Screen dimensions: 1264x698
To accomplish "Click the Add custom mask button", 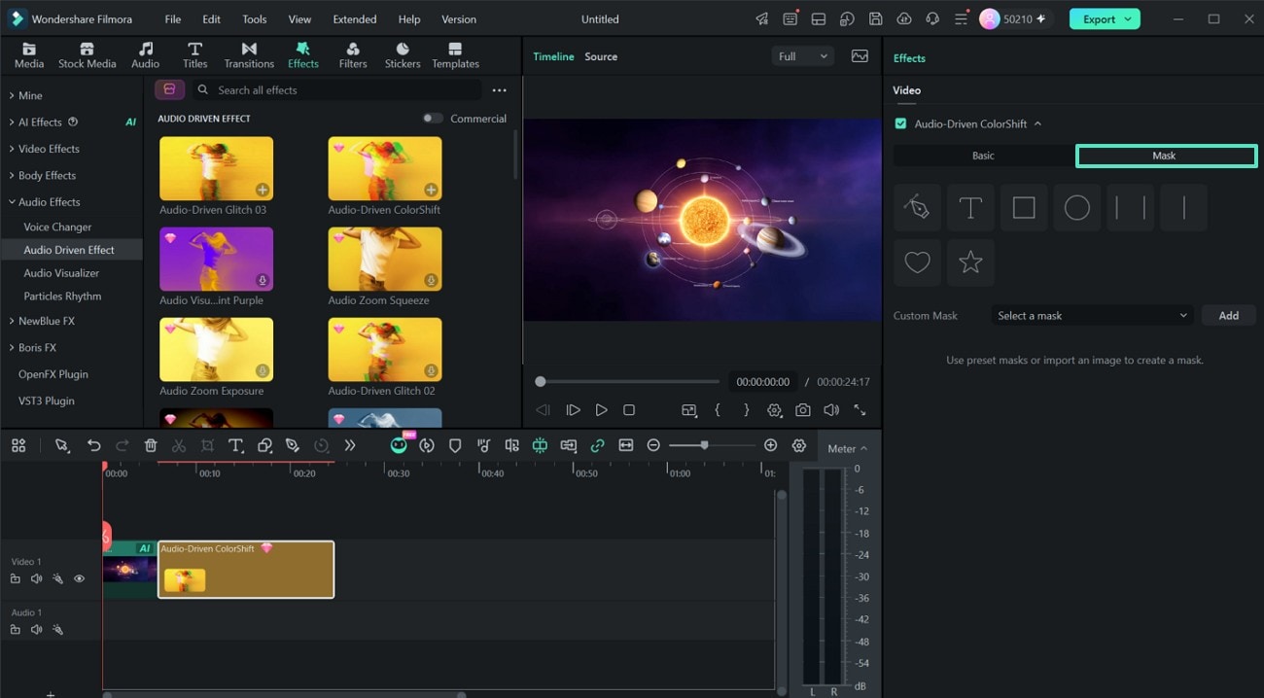I will pyautogui.click(x=1229, y=316).
